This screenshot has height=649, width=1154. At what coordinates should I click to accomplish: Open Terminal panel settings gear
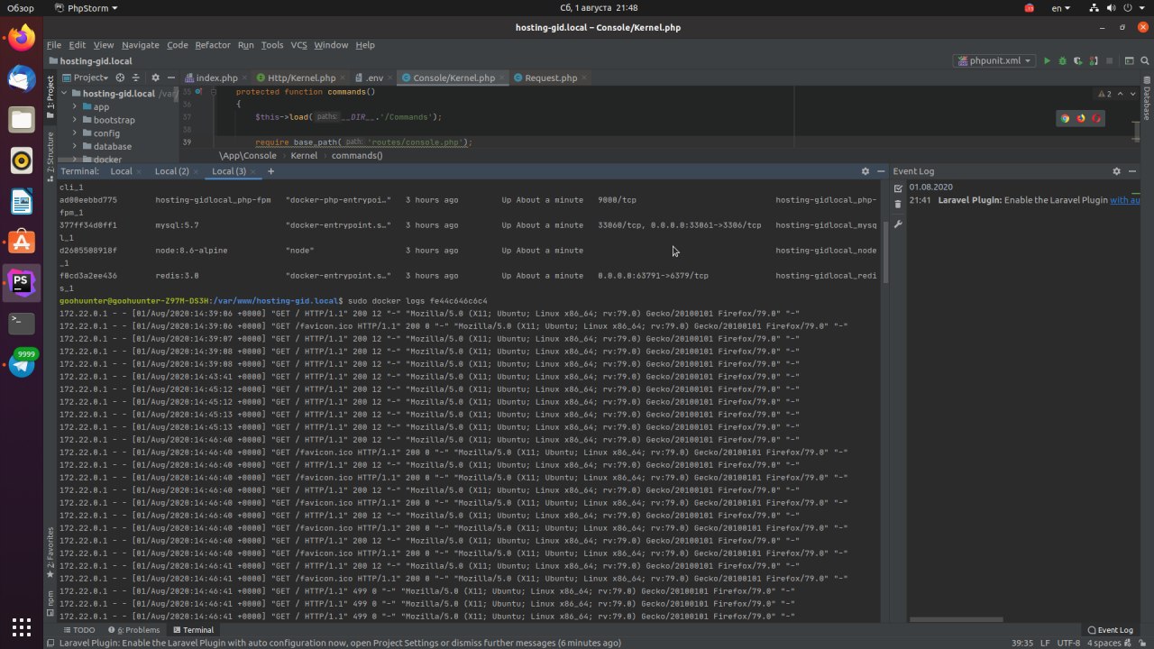pyautogui.click(x=865, y=171)
